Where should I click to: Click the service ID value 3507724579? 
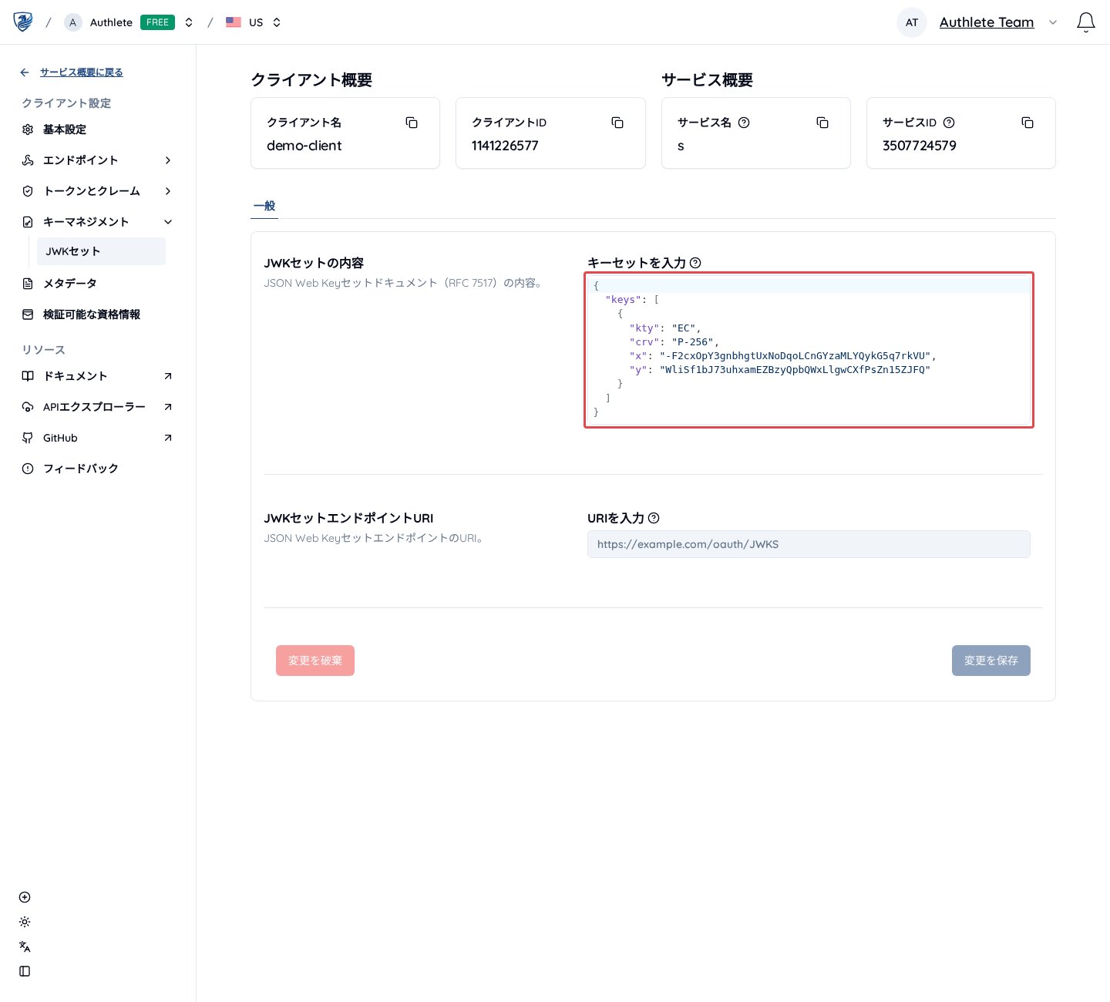pos(920,146)
